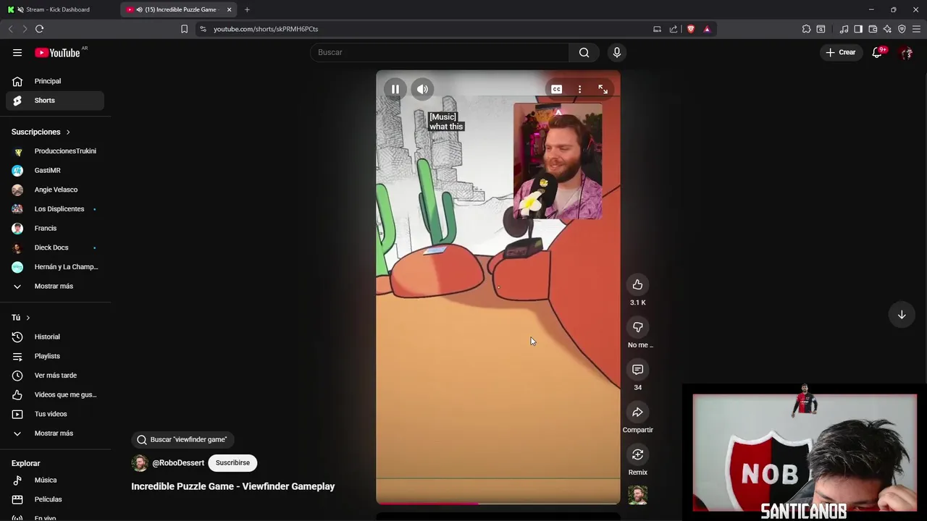This screenshot has height=521, width=927.
Task: Expand the Suscripciones section
Action: pyautogui.click(x=41, y=132)
